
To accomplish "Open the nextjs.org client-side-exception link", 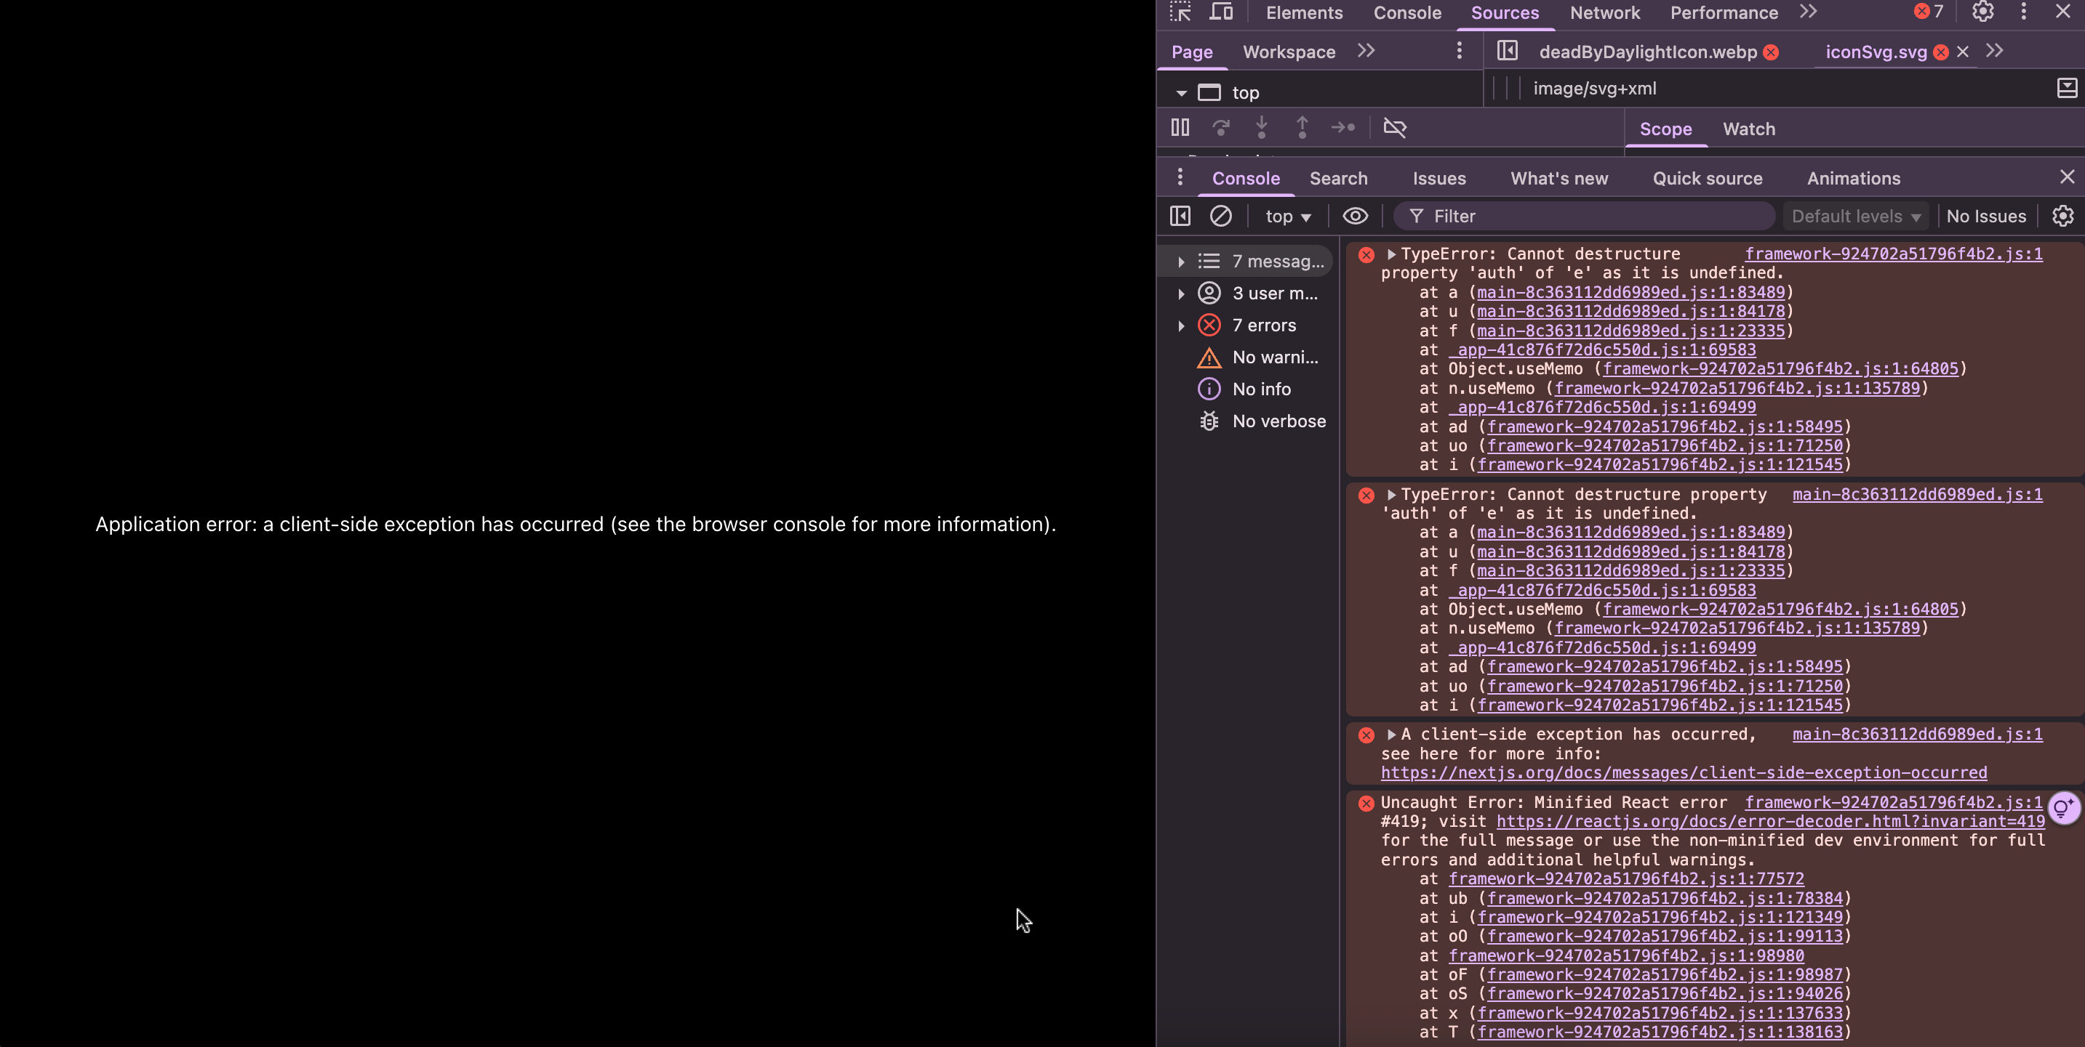I will [x=1684, y=773].
